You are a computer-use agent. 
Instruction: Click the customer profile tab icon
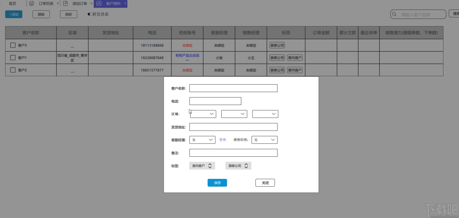click(99, 3)
